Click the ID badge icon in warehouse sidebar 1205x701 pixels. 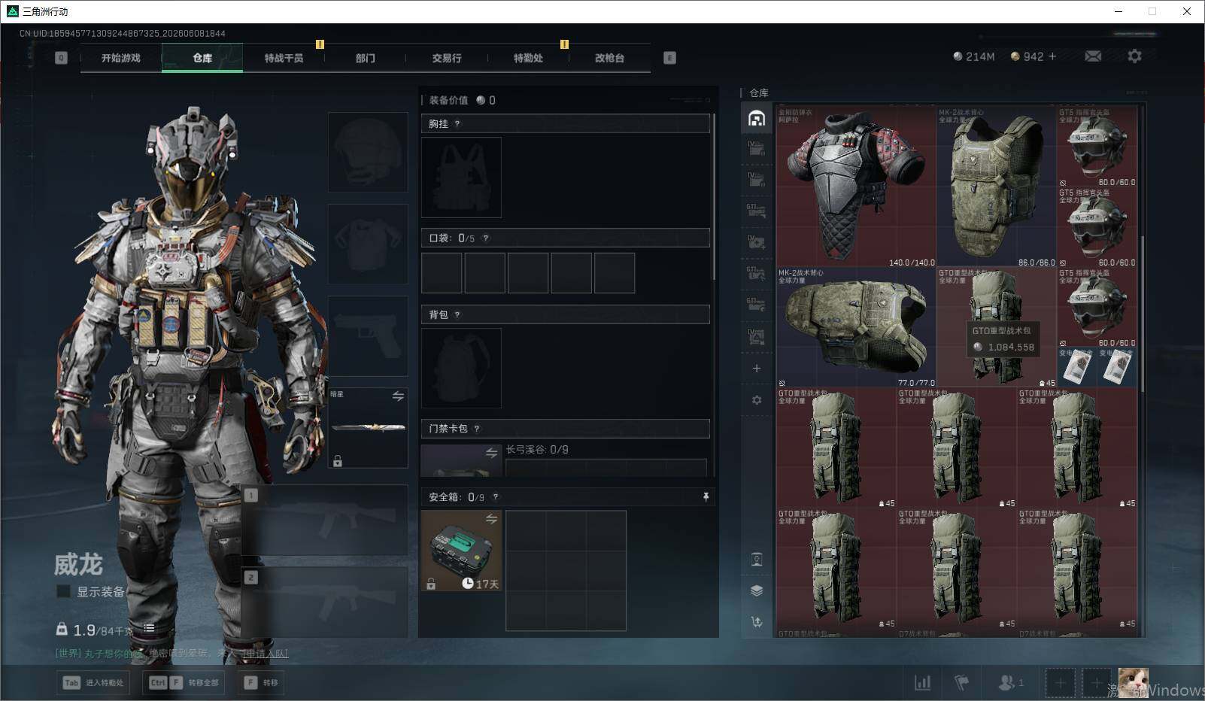[757, 560]
